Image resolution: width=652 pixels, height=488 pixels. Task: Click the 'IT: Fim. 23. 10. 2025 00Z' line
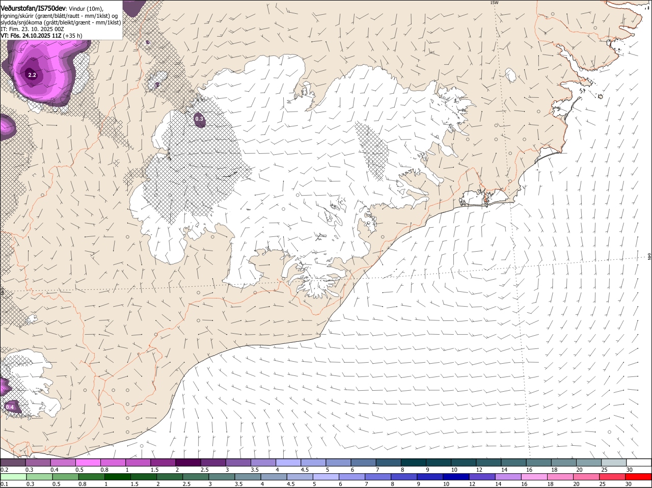tap(33, 29)
